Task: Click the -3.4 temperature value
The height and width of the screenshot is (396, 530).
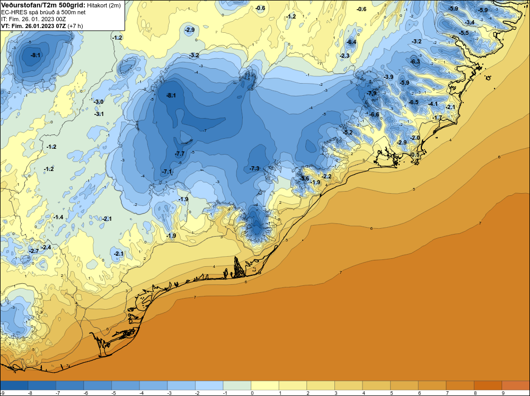Action: pos(470,22)
